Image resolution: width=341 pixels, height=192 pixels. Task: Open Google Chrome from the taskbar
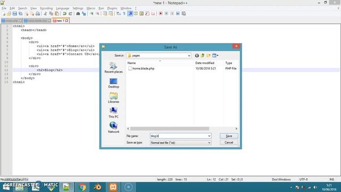pyautogui.click(x=82, y=187)
